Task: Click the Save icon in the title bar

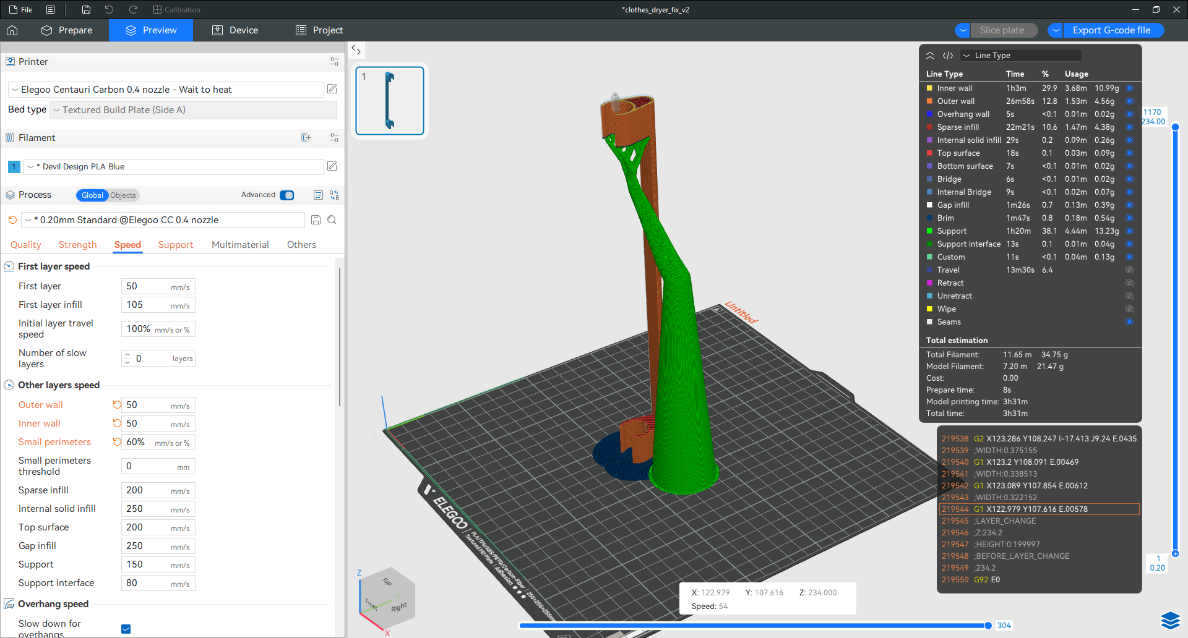Action: [86, 9]
